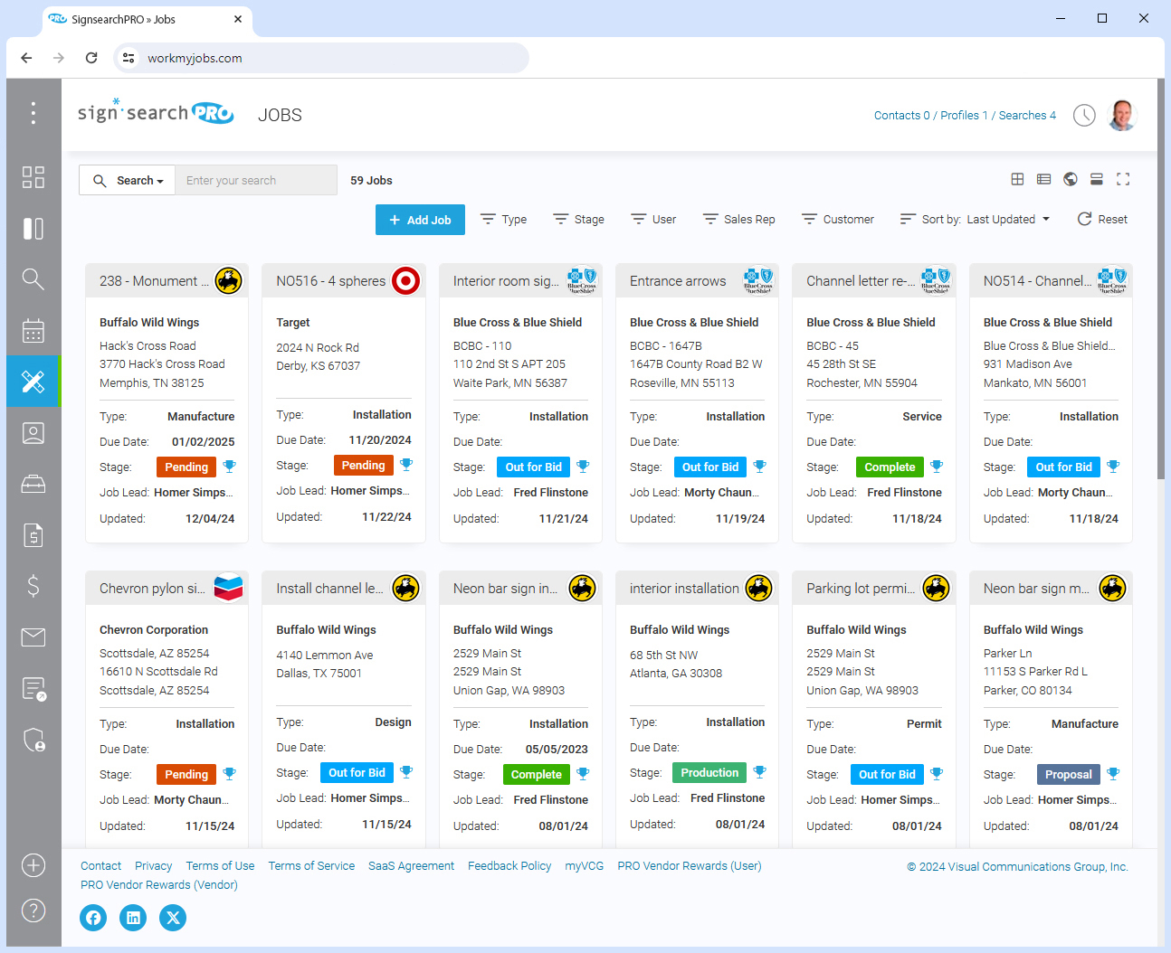Open the myVCG footer link
This screenshot has width=1171, height=953.
[x=584, y=865]
